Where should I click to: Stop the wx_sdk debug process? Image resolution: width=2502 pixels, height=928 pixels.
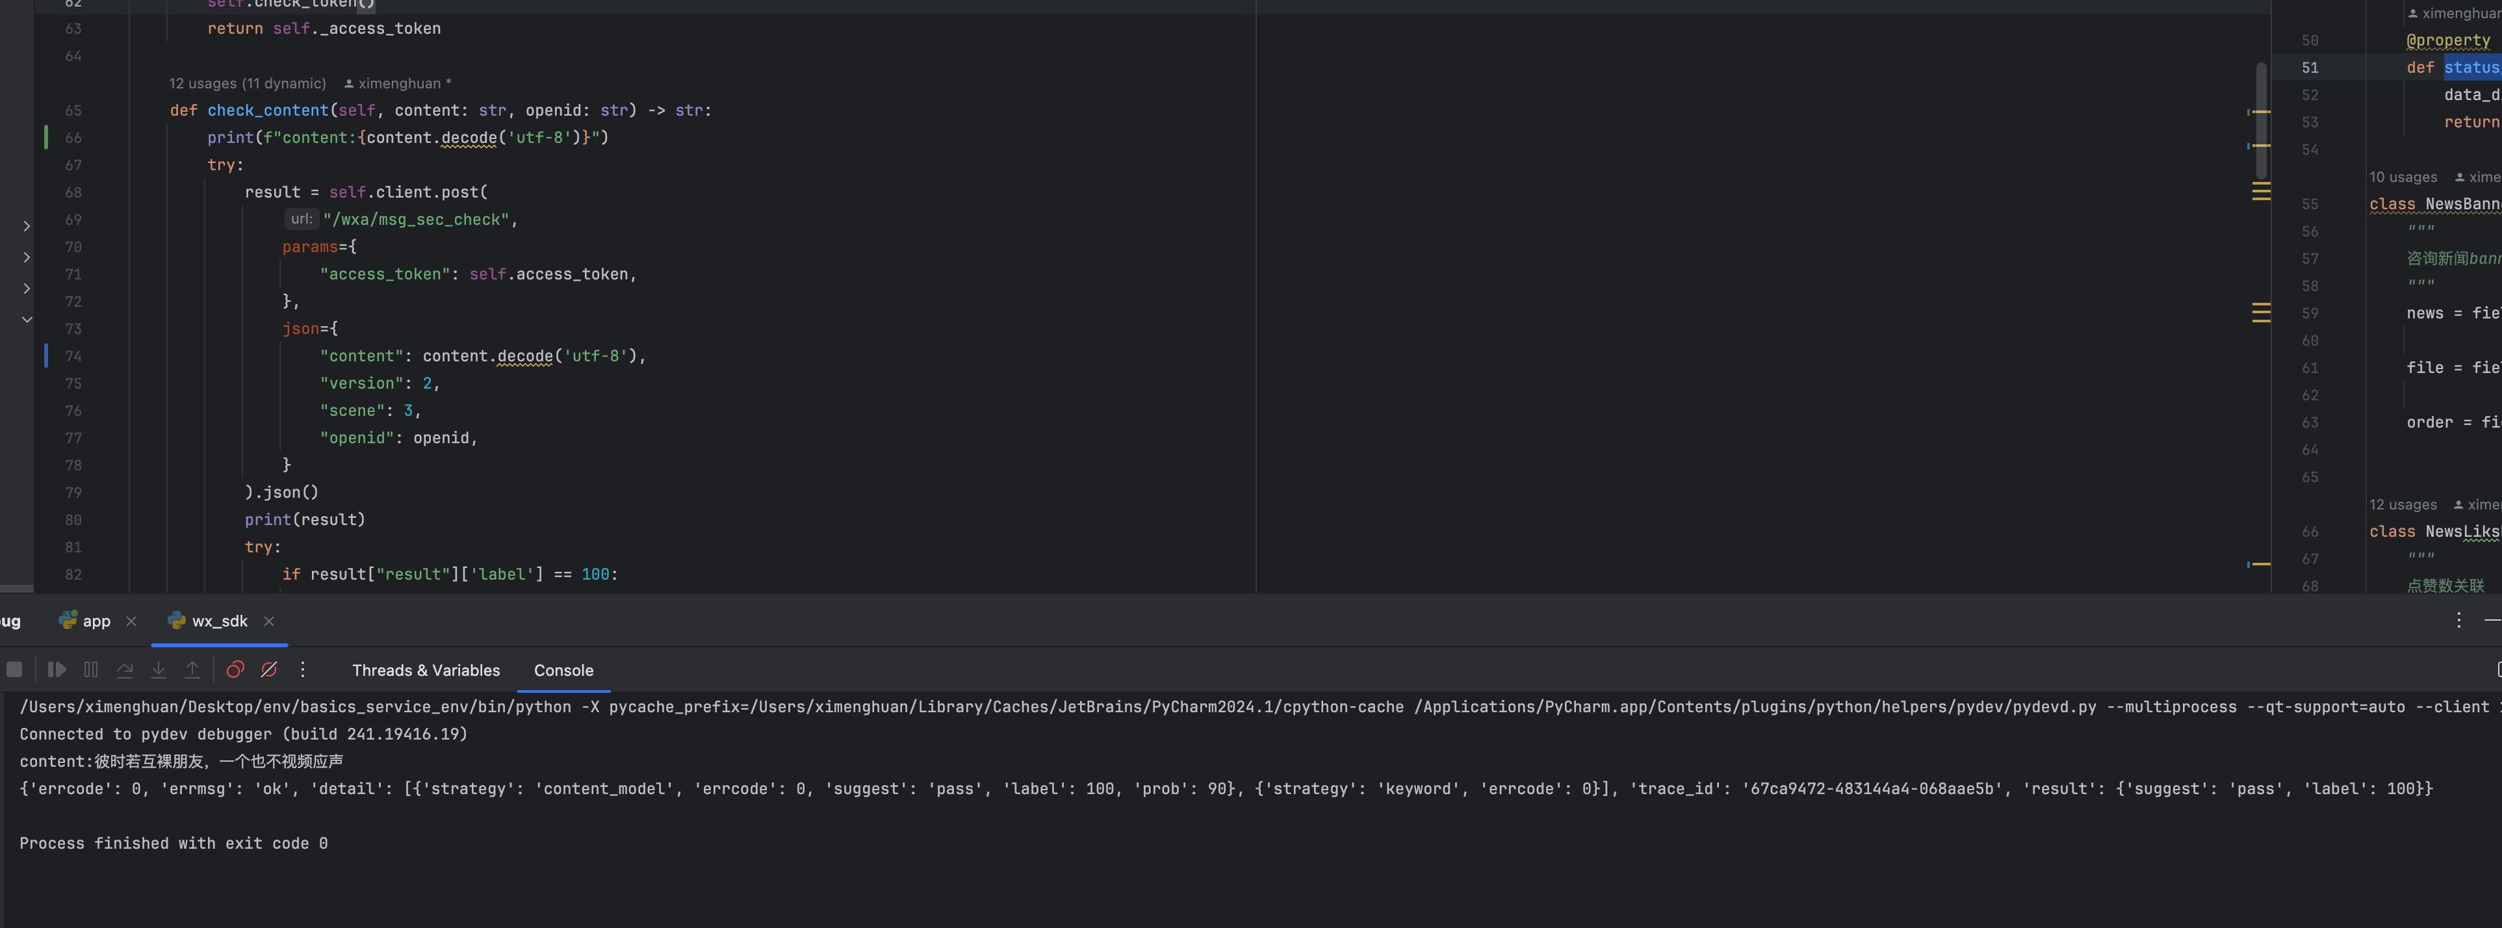pyautogui.click(x=14, y=669)
